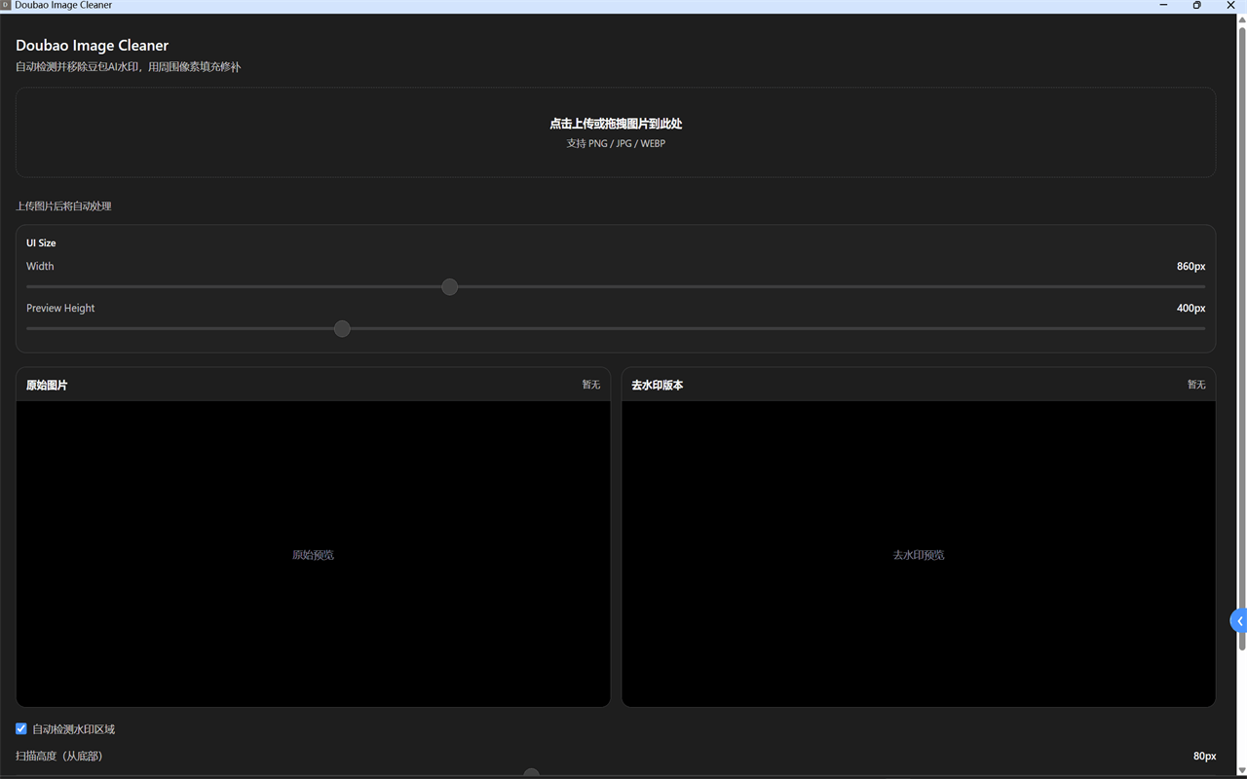
Task: Click the UI Size section label
Action: pyautogui.click(x=41, y=243)
